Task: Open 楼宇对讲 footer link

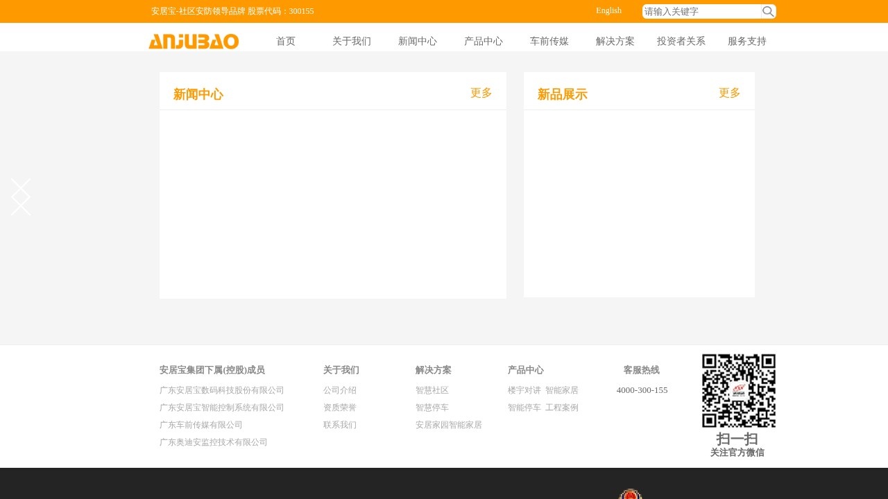Action: 524,390
